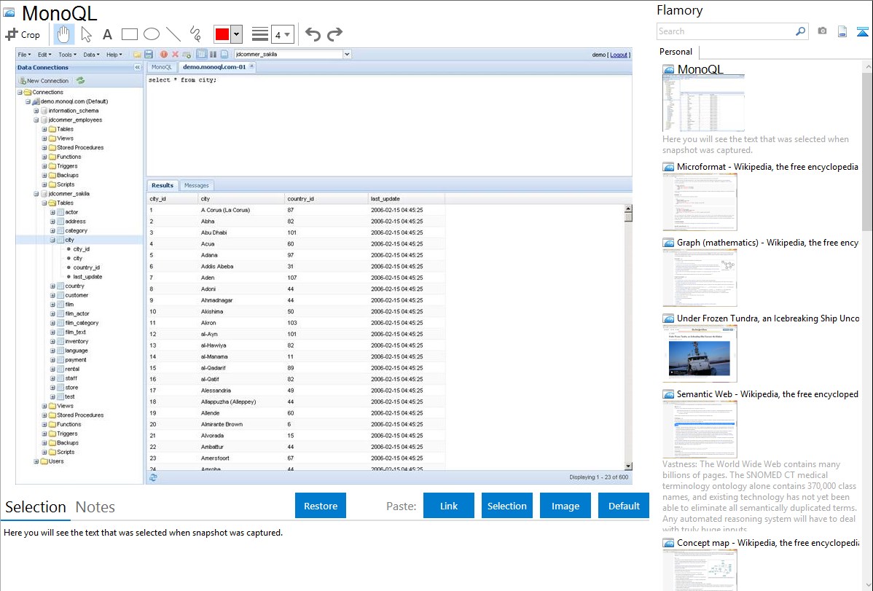Click the Paste Link button
873x591 pixels.
[x=449, y=506]
